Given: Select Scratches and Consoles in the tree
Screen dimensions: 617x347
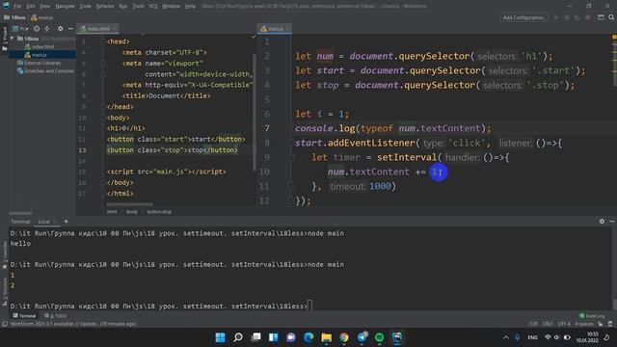Looking at the screenshot, I should tap(45, 71).
